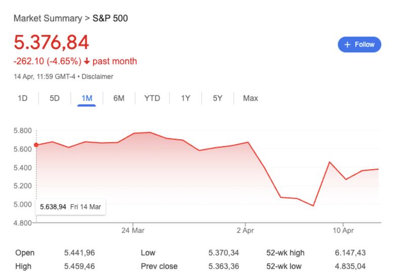The image size is (405, 278).
Task: Switch chart to YTD view
Action: pyautogui.click(x=152, y=98)
